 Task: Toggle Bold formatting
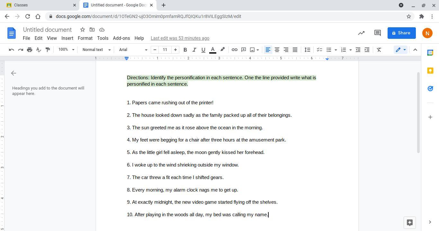[x=185, y=50]
